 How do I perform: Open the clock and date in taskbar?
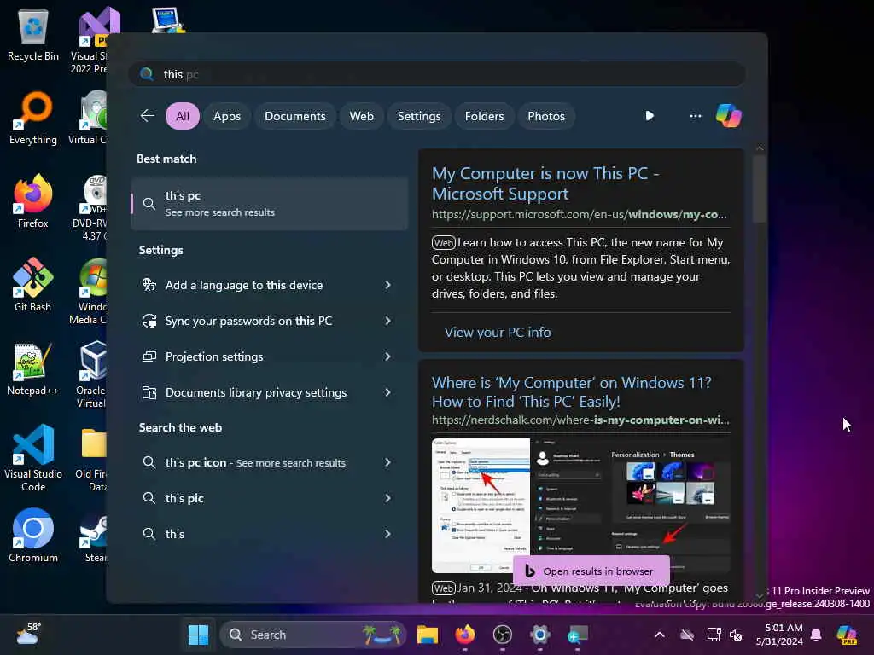(x=779, y=635)
